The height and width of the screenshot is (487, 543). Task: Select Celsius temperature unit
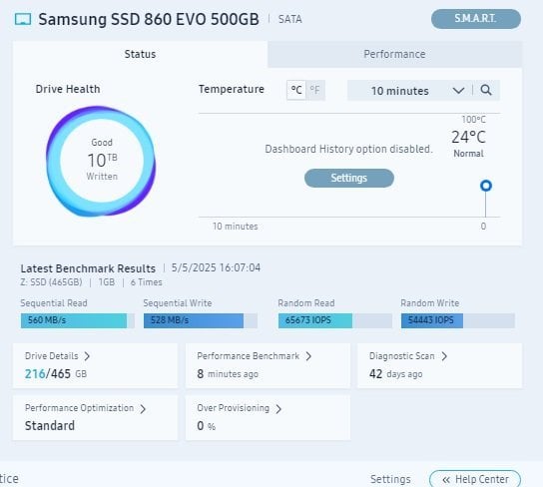tap(296, 91)
